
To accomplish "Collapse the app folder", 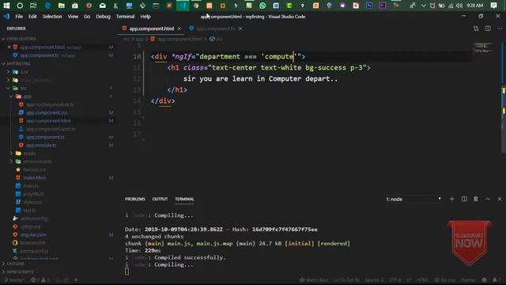I will pos(27,97).
